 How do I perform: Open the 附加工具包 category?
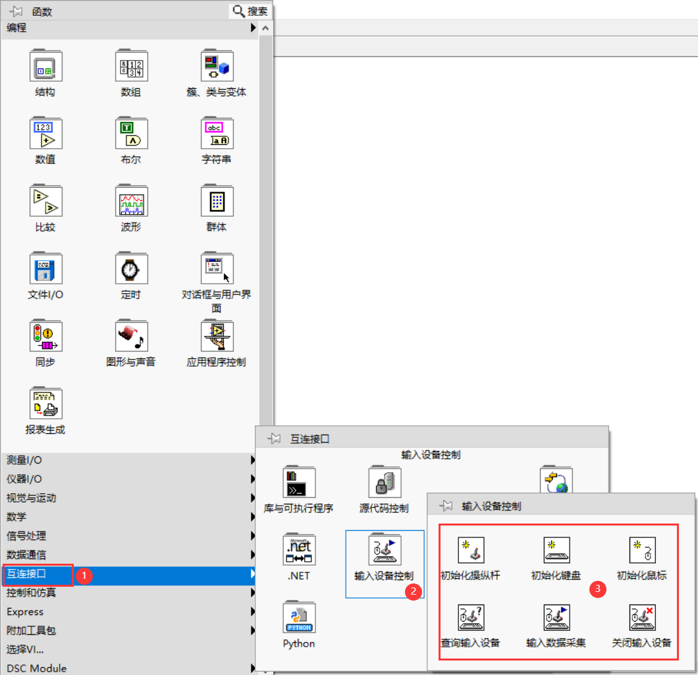[x=129, y=630]
